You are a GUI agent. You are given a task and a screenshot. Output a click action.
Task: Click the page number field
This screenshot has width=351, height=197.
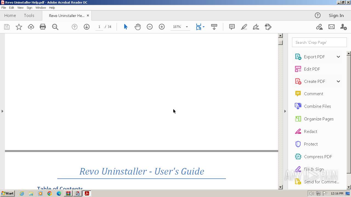[x=99, y=27]
